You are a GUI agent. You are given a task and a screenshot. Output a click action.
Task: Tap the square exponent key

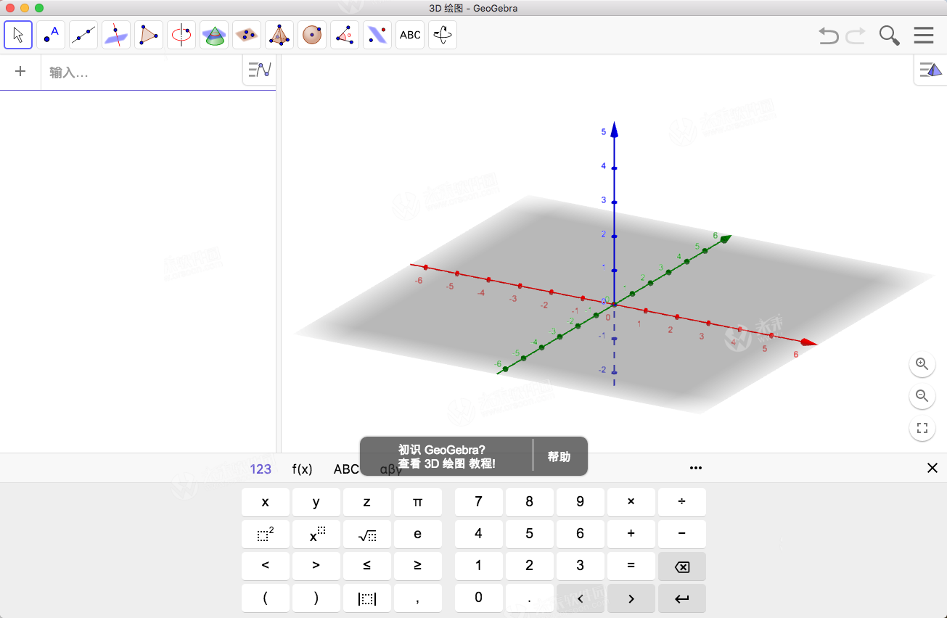266,534
